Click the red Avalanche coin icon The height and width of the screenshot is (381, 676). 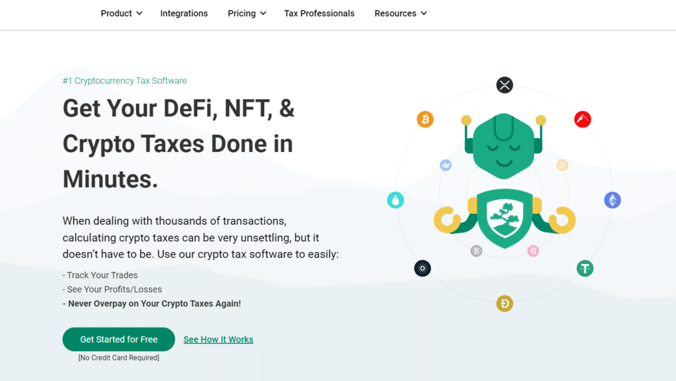(x=582, y=120)
